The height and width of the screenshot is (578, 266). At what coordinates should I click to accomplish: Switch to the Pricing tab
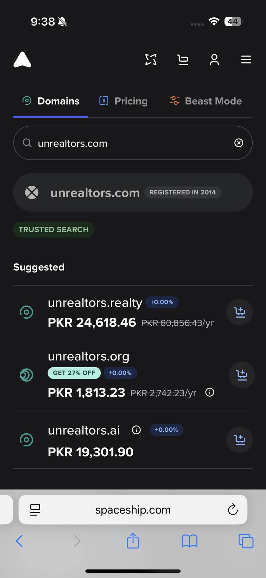pos(124,101)
